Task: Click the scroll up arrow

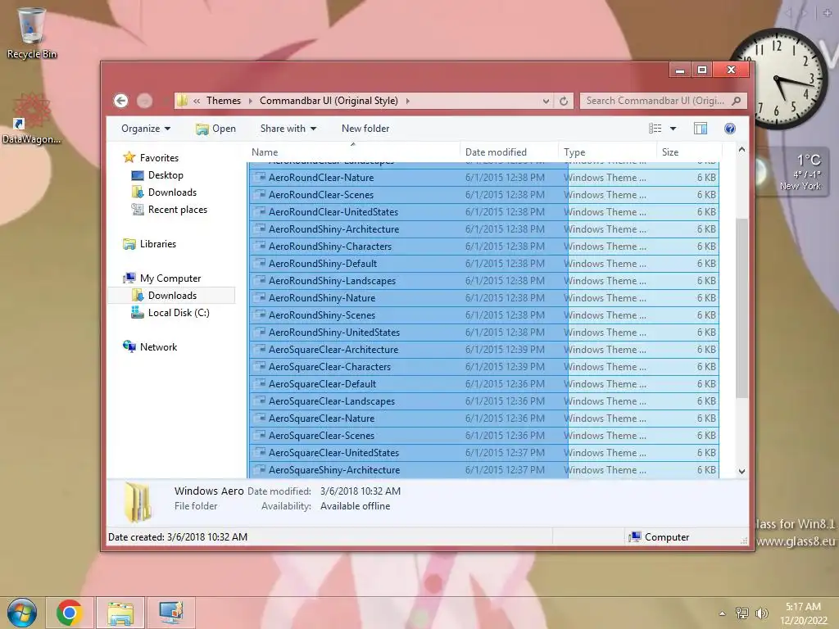Action: (741, 150)
